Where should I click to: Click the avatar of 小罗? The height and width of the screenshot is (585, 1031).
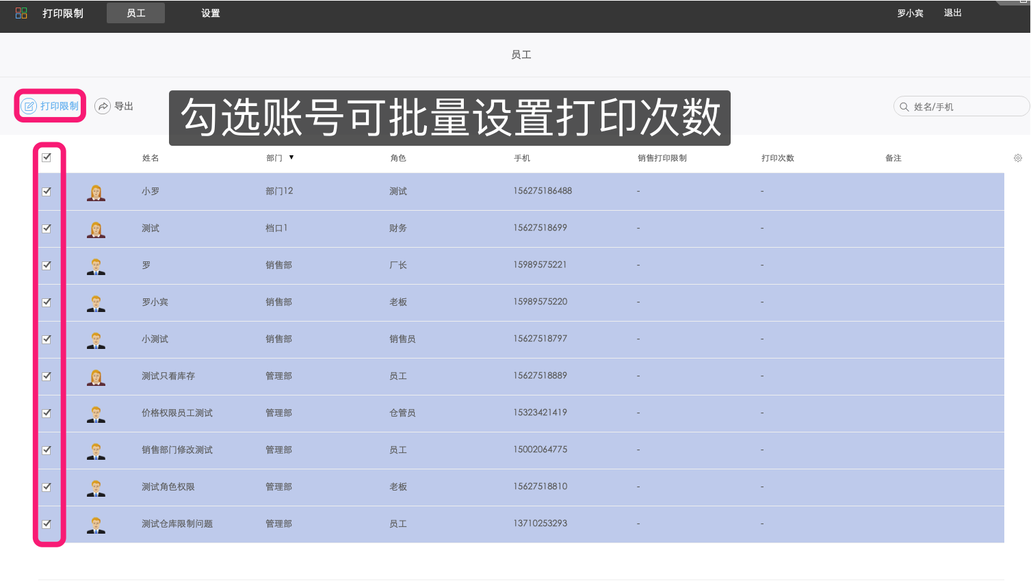96,192
